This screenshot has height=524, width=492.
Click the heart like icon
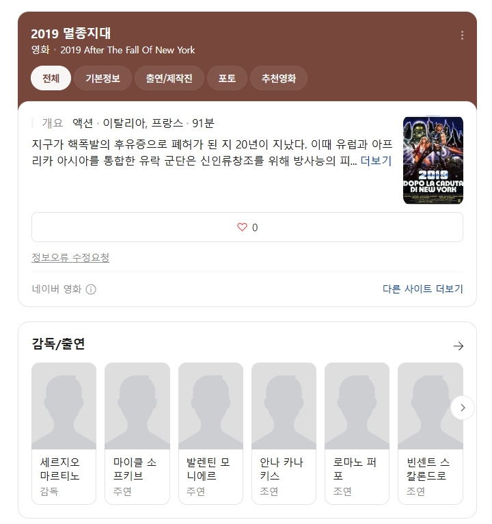[x=242, y=227]
